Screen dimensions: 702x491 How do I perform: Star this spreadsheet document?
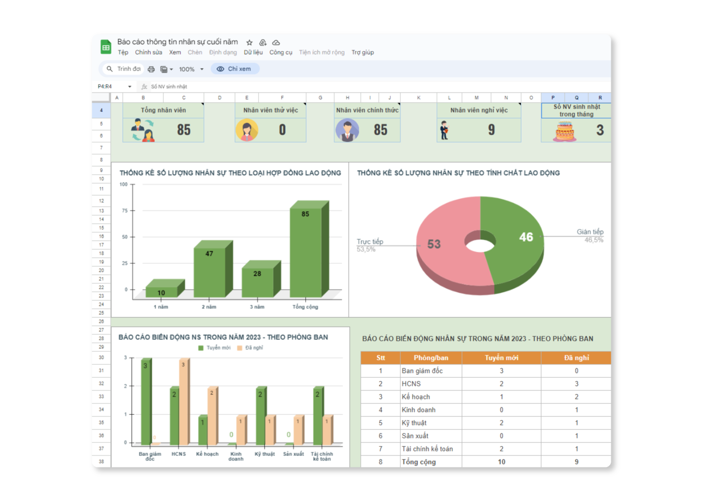coord(250,43)
